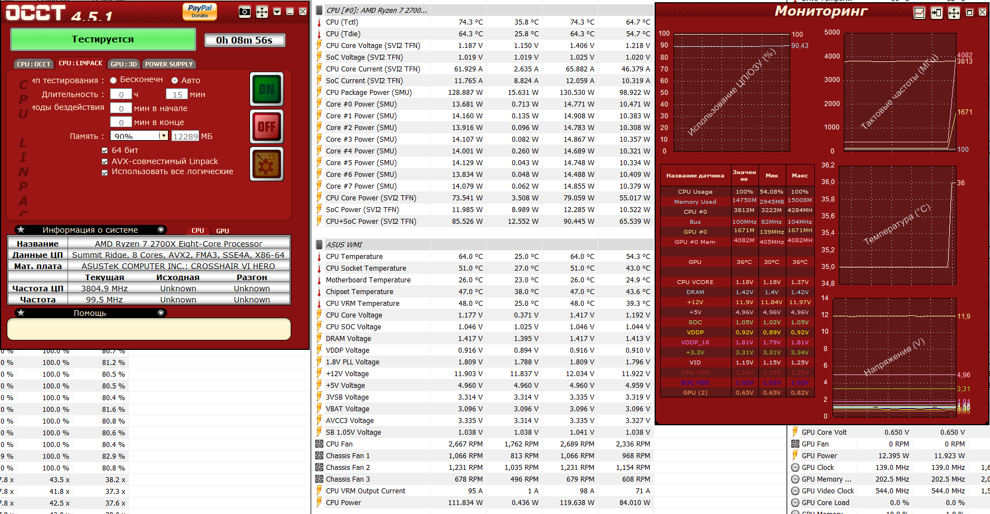Click the chip icon beside CPU [#0]: AMD Ryzen 7 2700
This screenshot has height=514, width=990.
point(319,10)
